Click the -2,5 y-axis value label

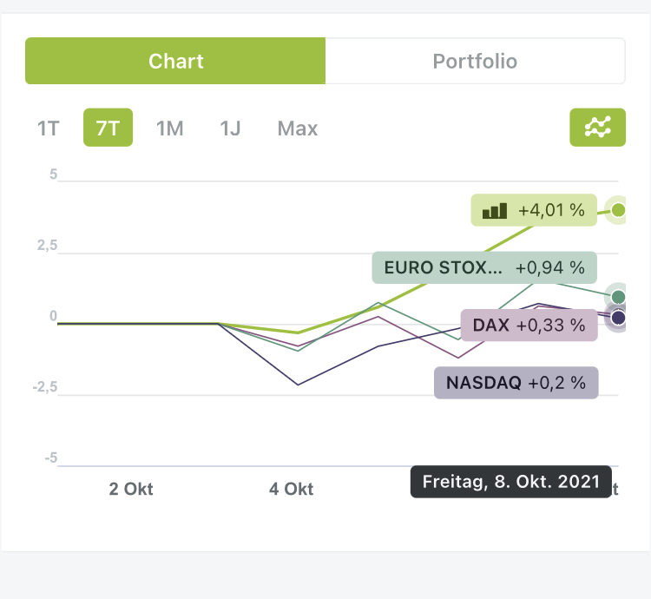point(44,387)
